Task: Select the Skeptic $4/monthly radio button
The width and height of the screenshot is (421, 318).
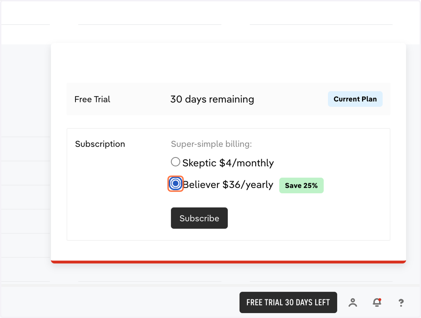Action: click(x=175, y=162)
